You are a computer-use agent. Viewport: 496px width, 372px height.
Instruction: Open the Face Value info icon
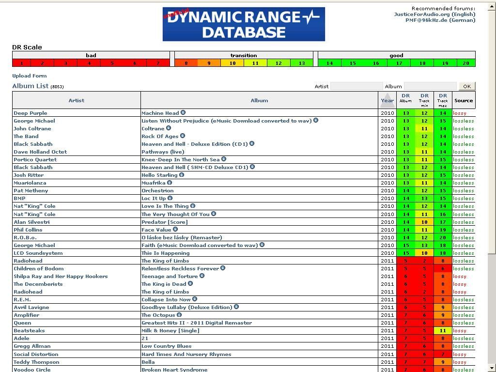pos(175,229)
